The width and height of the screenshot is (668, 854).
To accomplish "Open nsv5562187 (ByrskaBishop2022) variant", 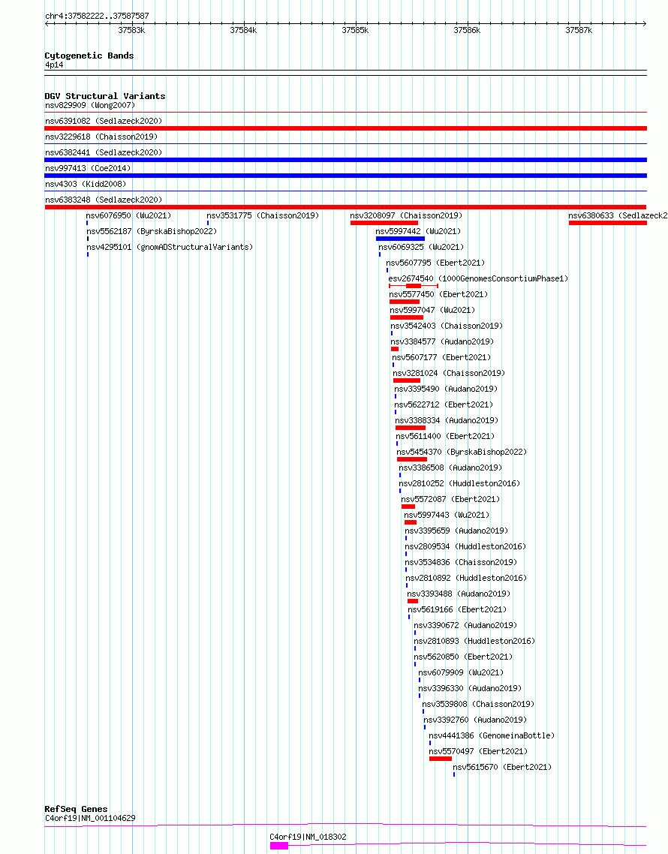I will 152,231.
